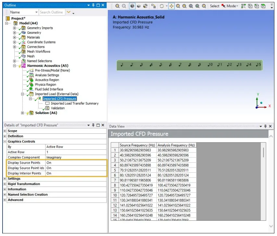Toggle shaded exterior with edges display
277x236 pixels.
(132, 6)
